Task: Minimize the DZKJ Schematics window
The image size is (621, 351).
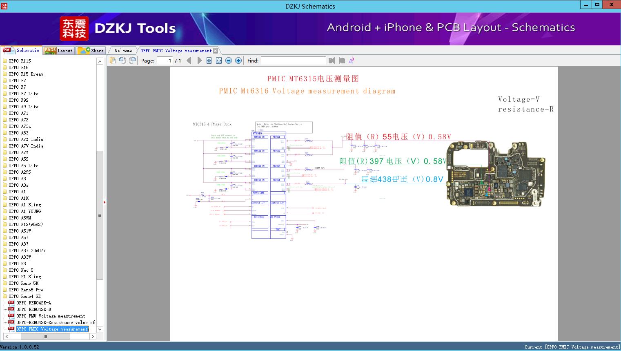Action: [x=586, y=4]
